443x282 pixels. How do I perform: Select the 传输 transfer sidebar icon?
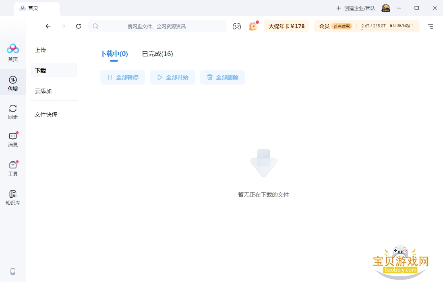(13, 83)
